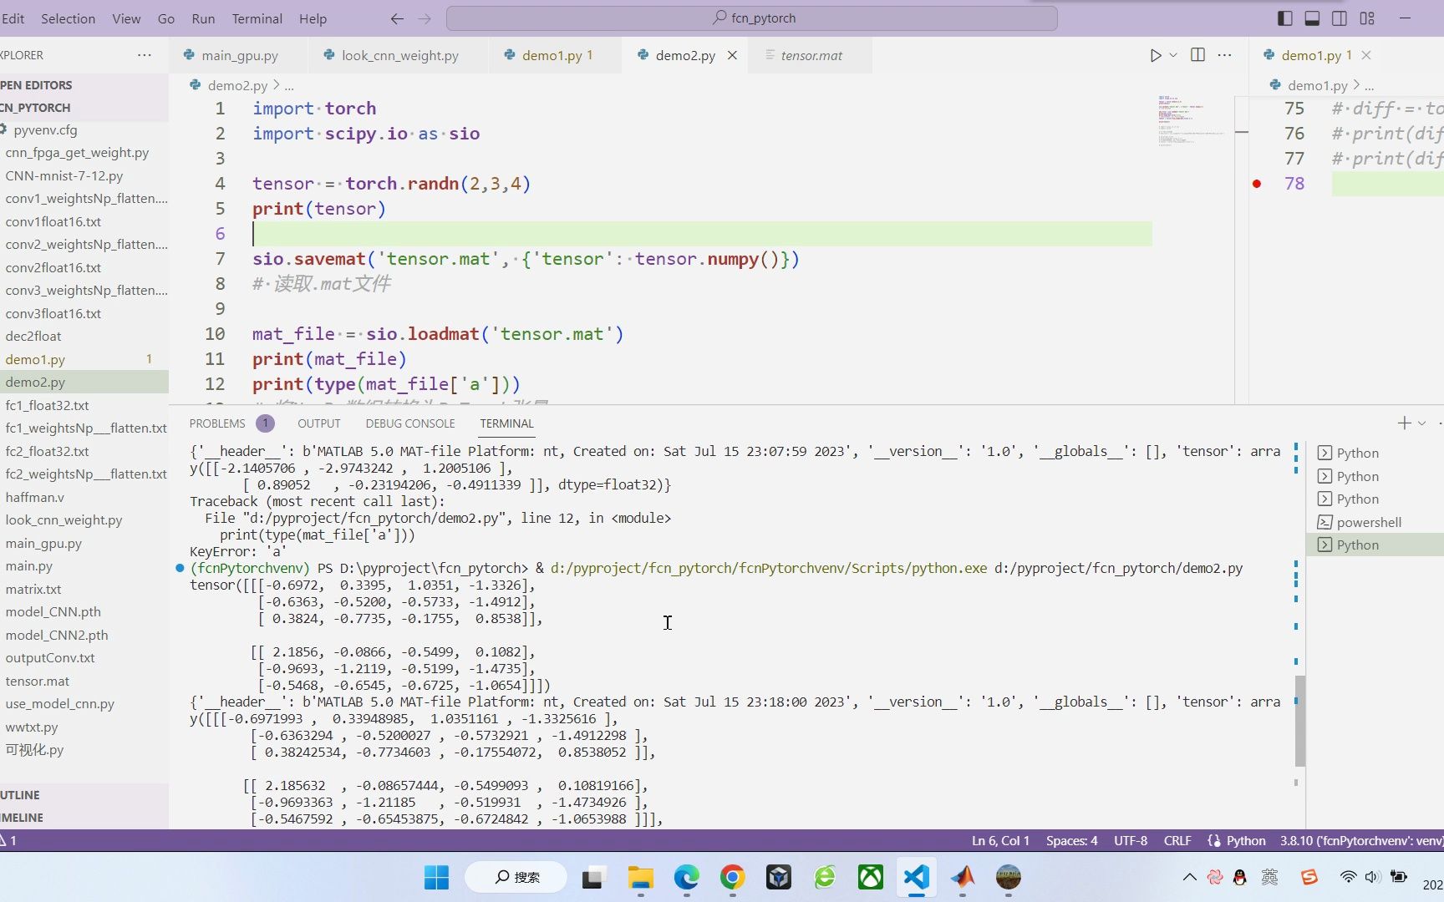Open the new terminal launch profile dropdown
1444x902 pixels.
pos(1421,423)
